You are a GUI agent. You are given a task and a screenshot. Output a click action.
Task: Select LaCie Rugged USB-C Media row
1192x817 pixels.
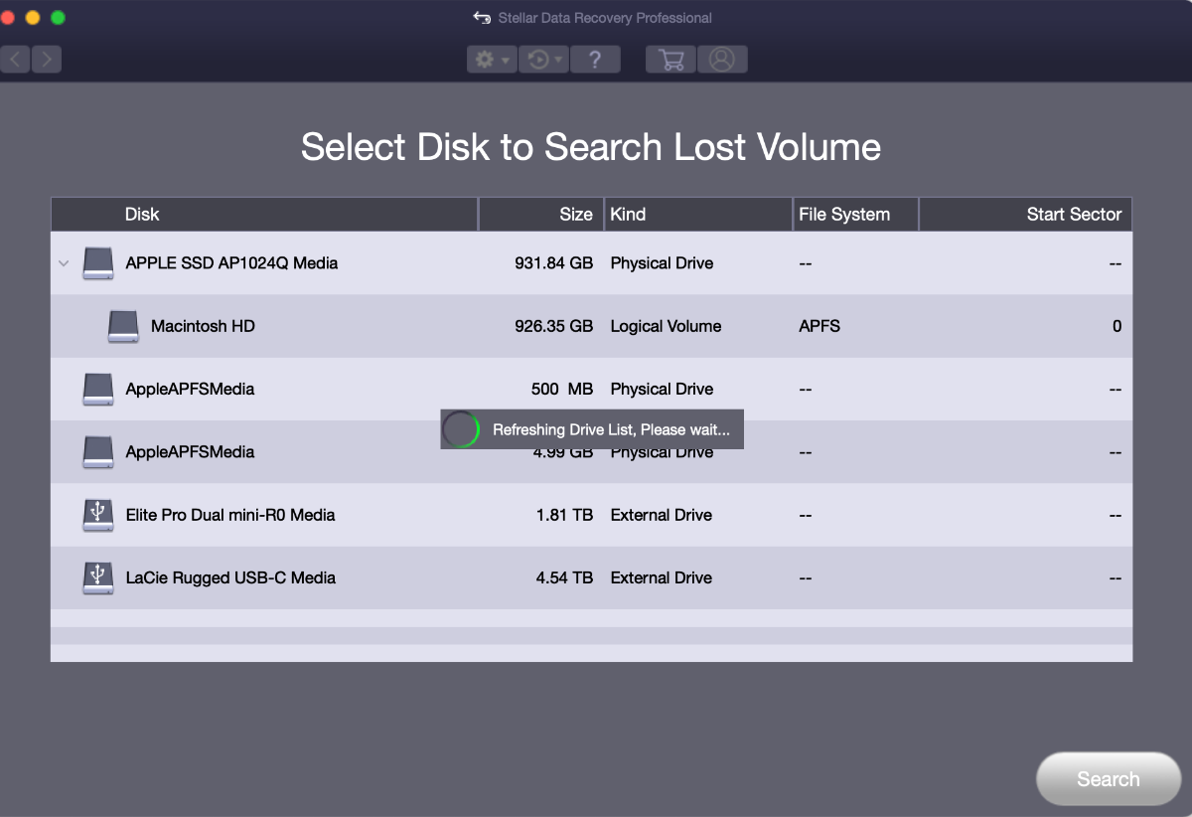click(230, 577)
